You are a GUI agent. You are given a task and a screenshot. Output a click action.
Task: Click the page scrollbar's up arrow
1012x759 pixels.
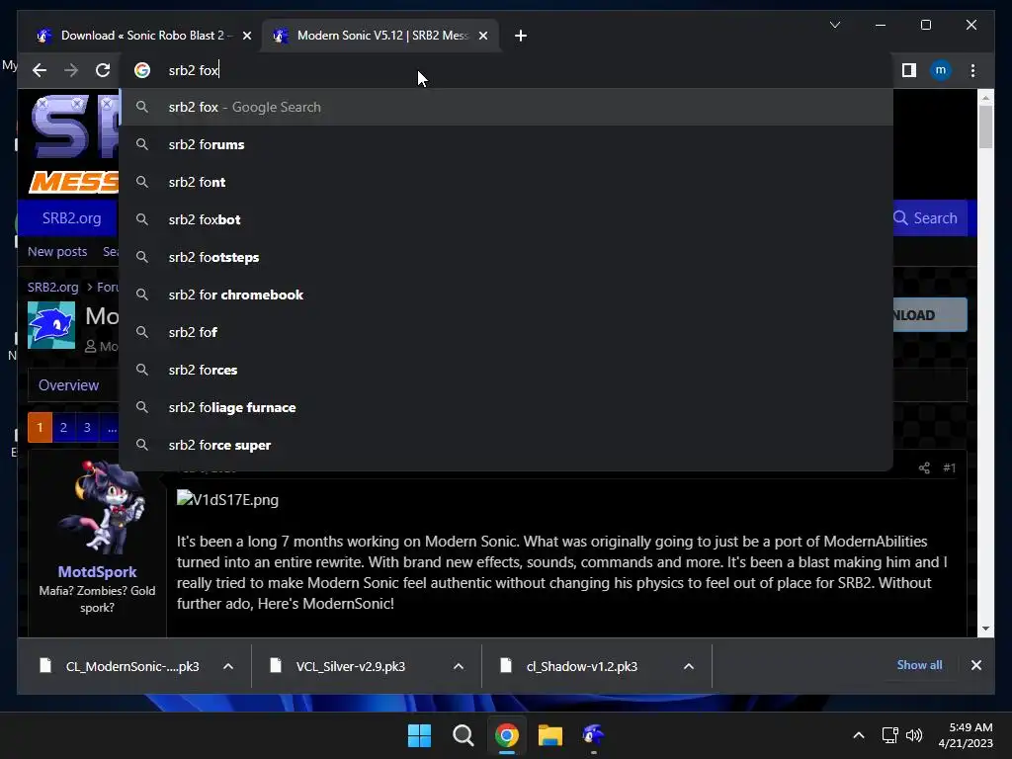click(985, 98)
